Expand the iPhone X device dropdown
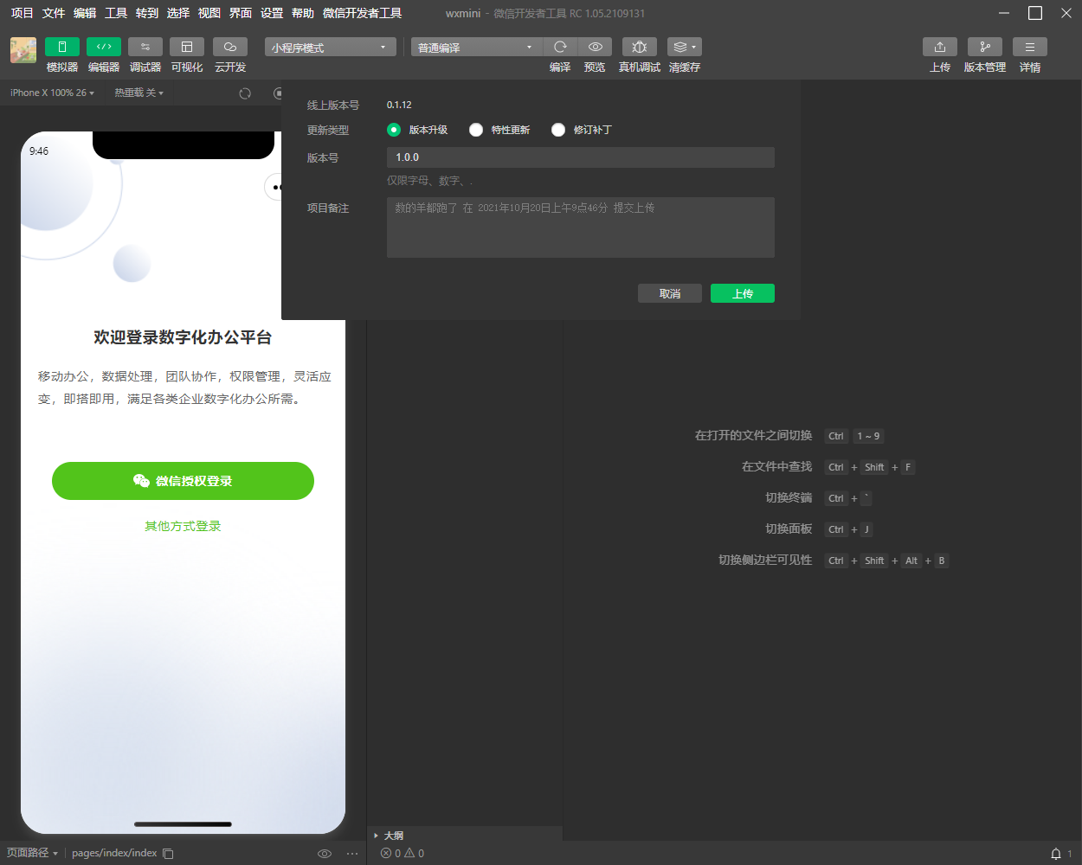 click(x=52, y=93)
